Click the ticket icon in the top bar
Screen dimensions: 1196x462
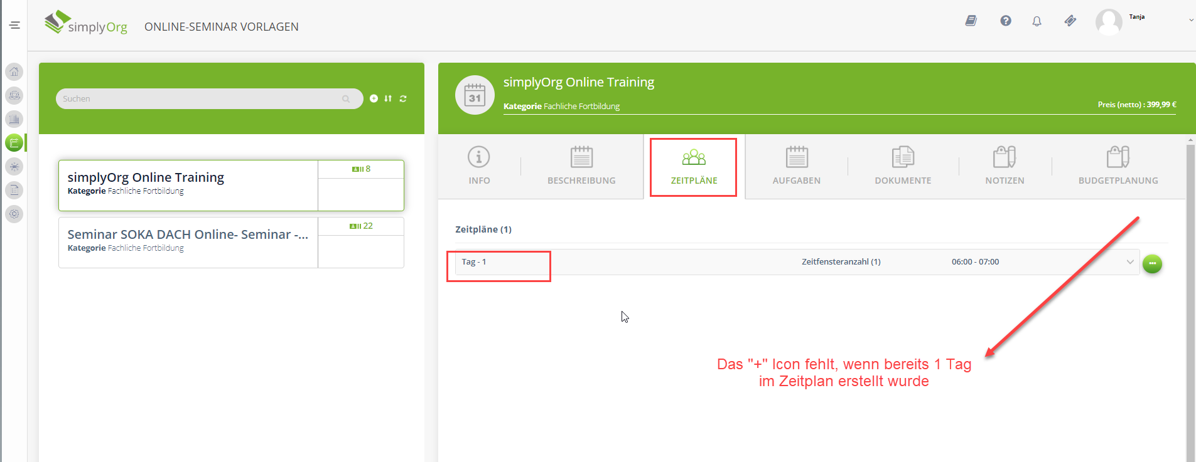pyautogui.click(x=1070, y=21)
